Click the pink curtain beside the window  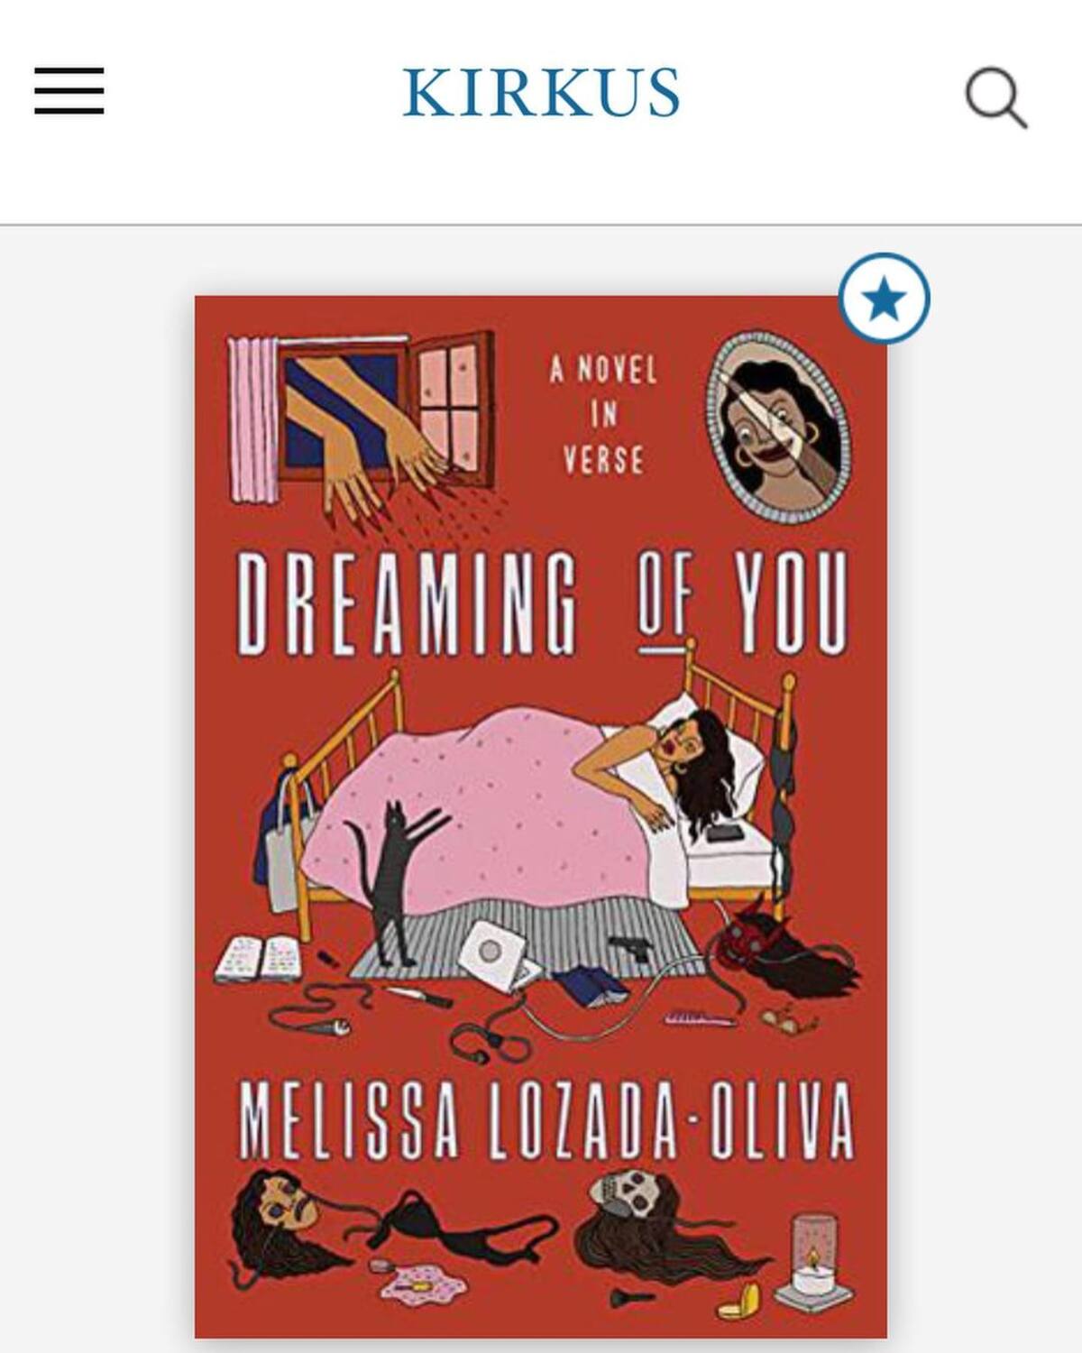tap(252, 419)
